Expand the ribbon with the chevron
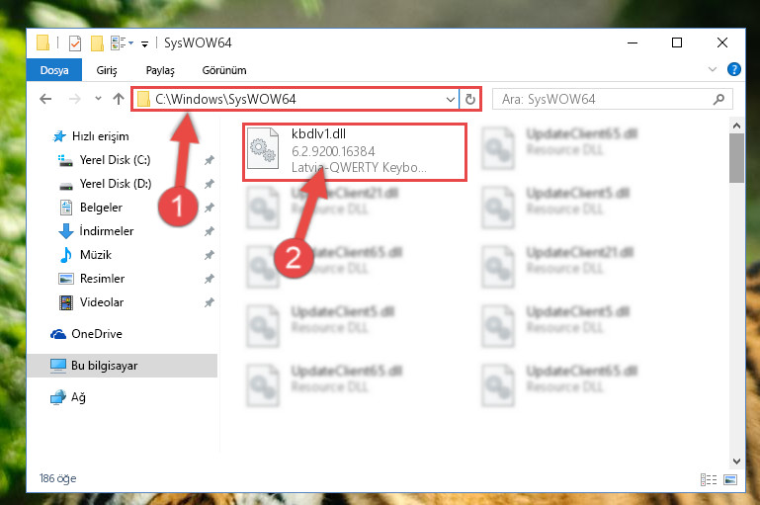The image size is (760, 505). 712,69
